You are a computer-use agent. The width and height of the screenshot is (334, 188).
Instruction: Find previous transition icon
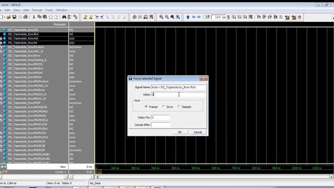(97, 17)
